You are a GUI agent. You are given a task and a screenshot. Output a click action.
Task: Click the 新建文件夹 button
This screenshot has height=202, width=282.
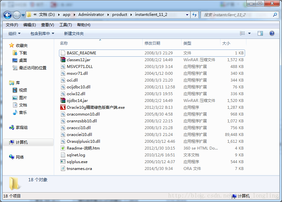(x=74, y=33)
